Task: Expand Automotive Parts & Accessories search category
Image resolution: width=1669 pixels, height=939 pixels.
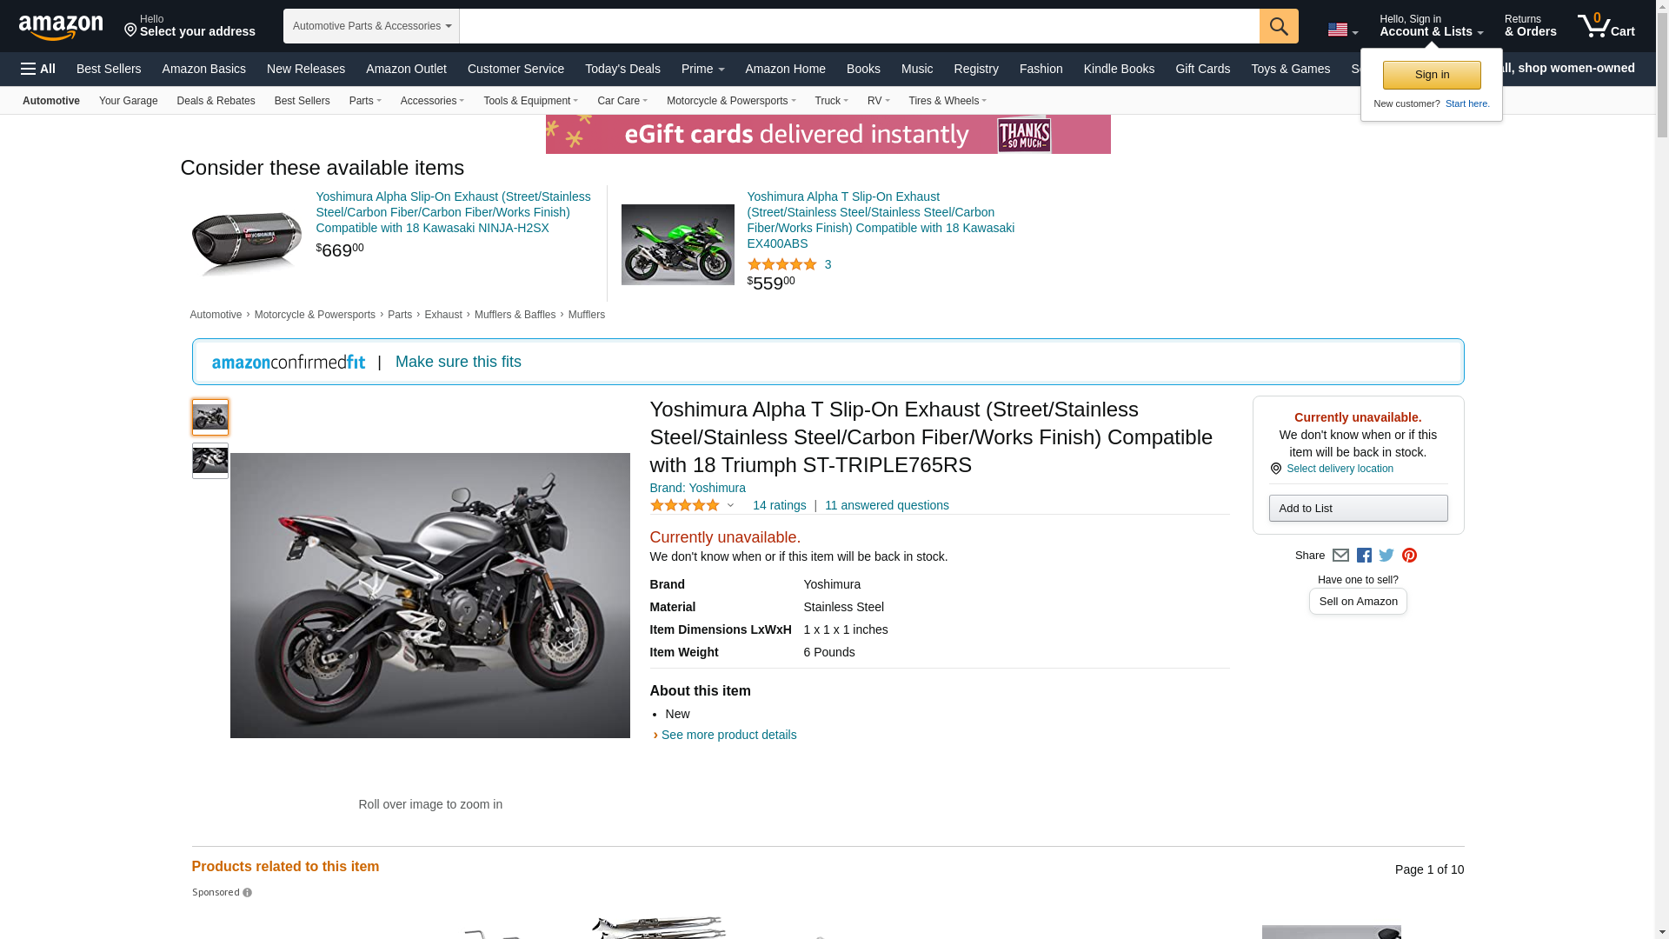Action: 371,26
